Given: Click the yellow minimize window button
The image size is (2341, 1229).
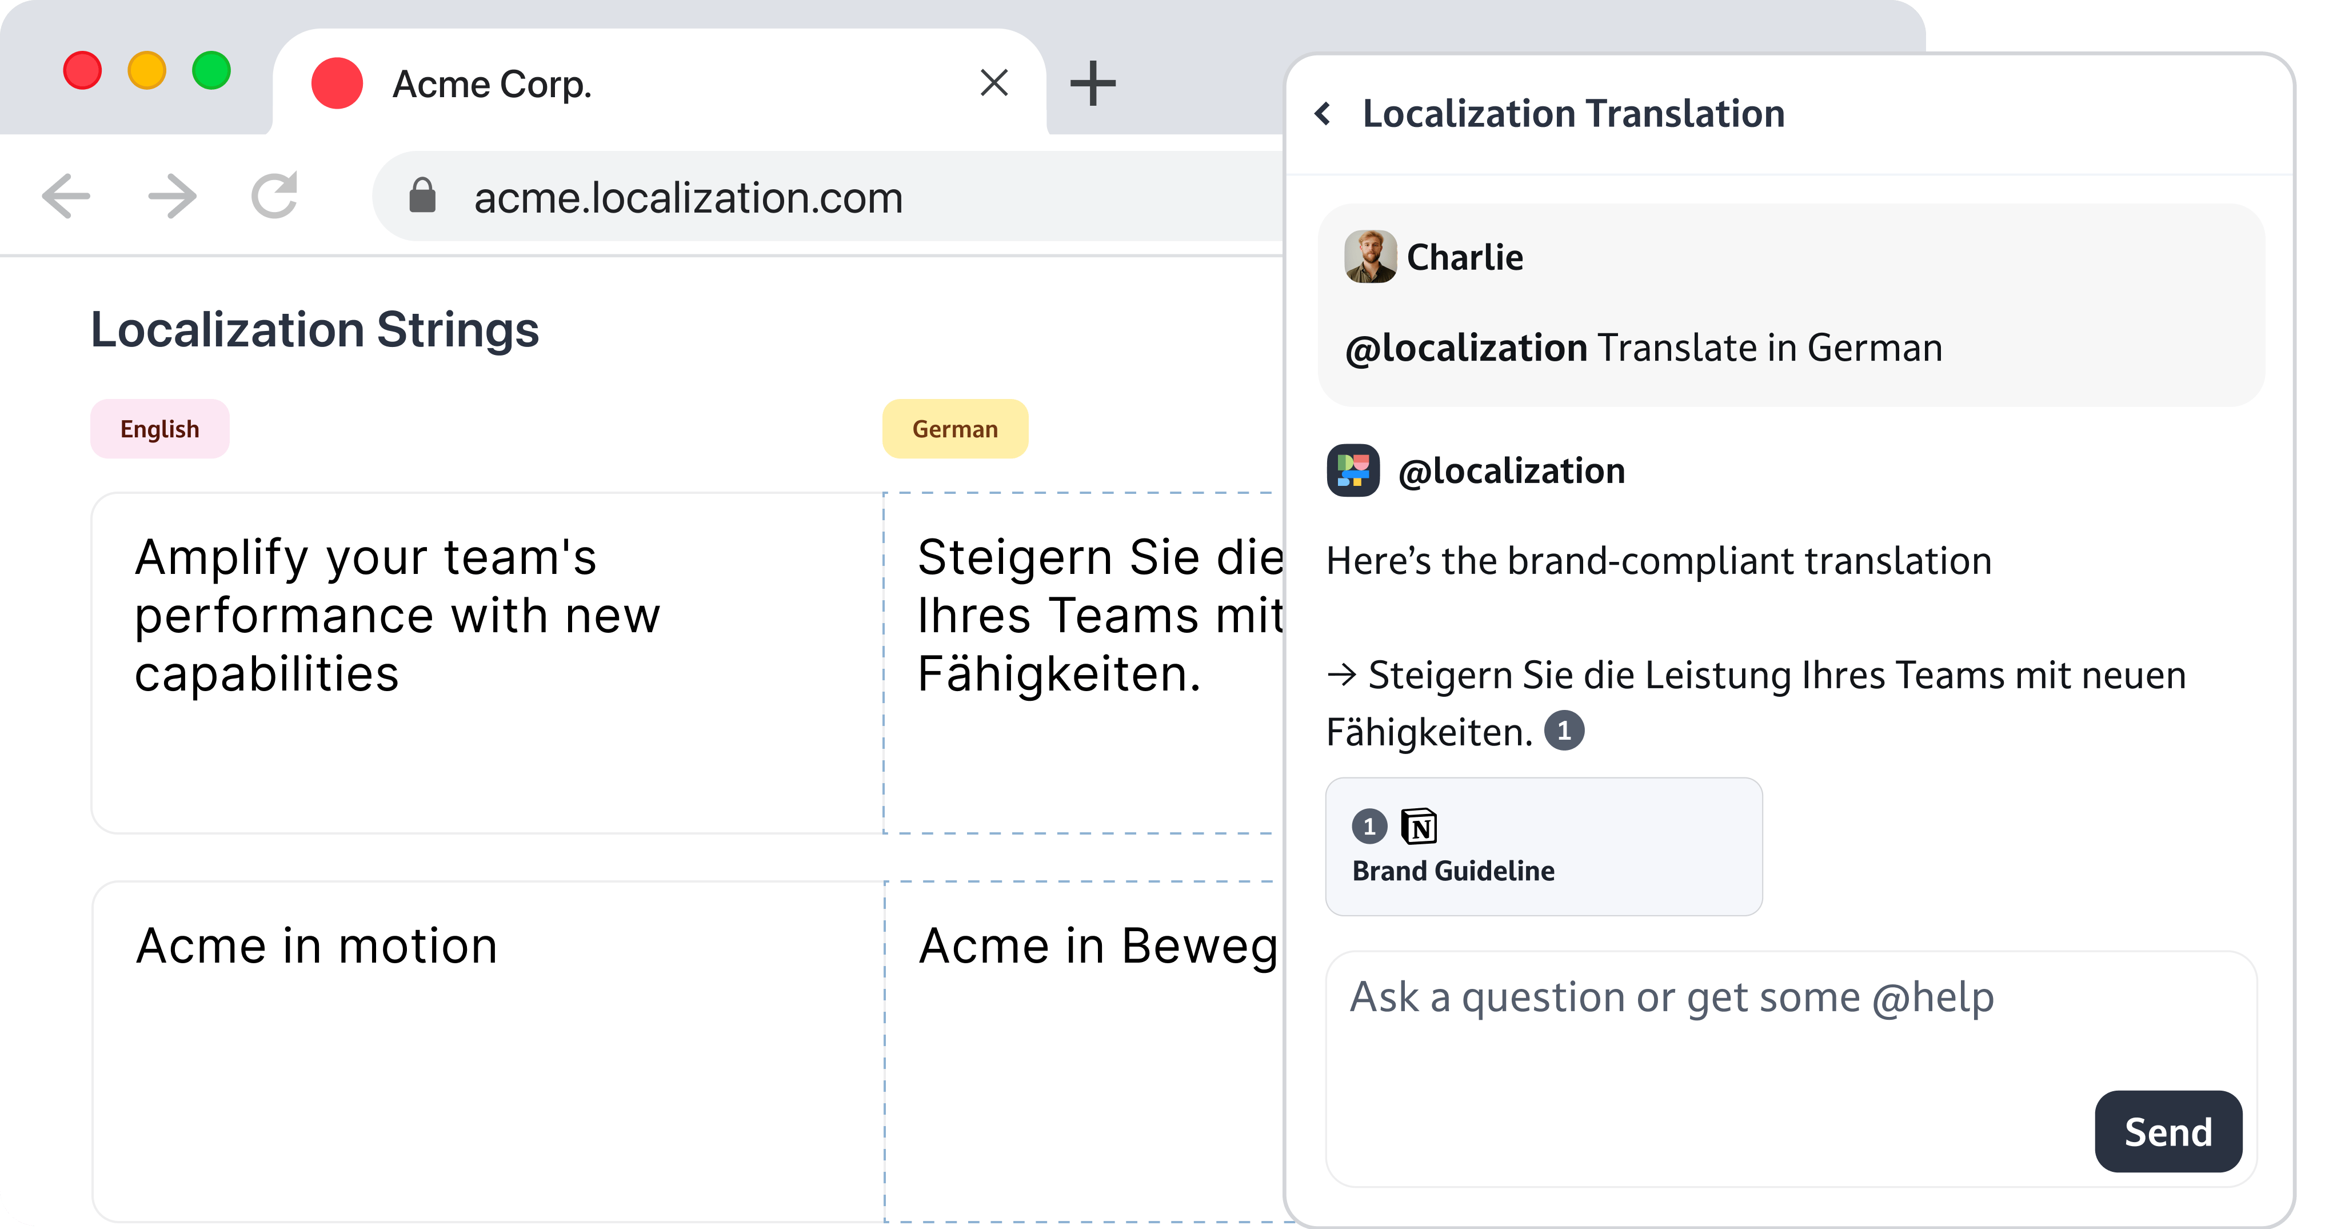Looking at the screenshot, I should (147, 71).
